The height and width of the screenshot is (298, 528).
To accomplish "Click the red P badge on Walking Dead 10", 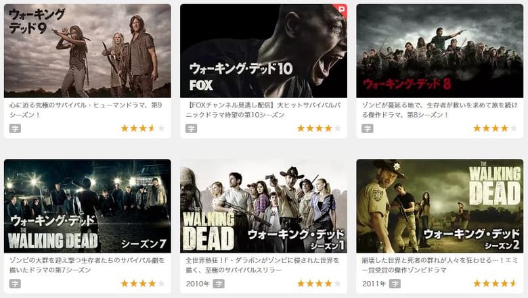I will [340, 10].
